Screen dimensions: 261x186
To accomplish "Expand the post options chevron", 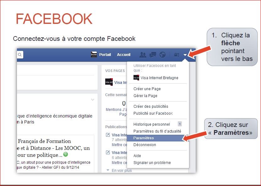I will click(93, 100).
